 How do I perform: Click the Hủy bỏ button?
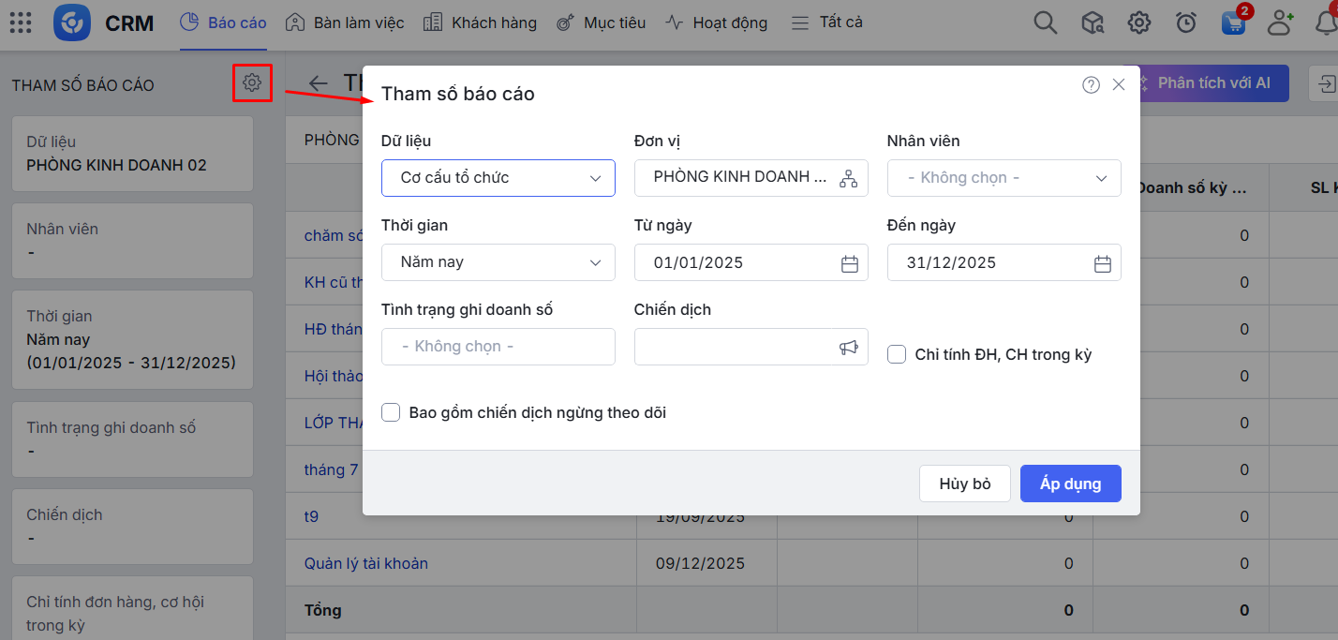click(964, 484)
